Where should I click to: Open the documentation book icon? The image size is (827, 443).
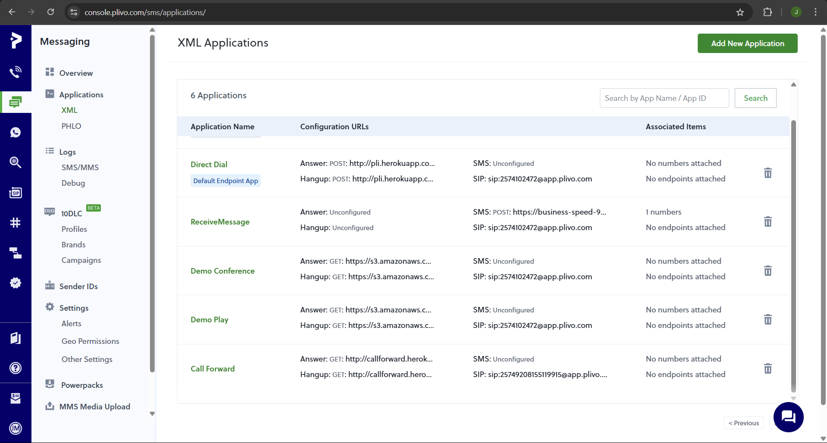[x=16, y=338]
